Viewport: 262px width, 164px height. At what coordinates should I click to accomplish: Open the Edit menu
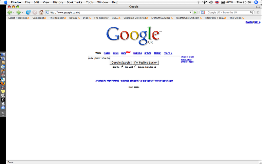[36, 2]
